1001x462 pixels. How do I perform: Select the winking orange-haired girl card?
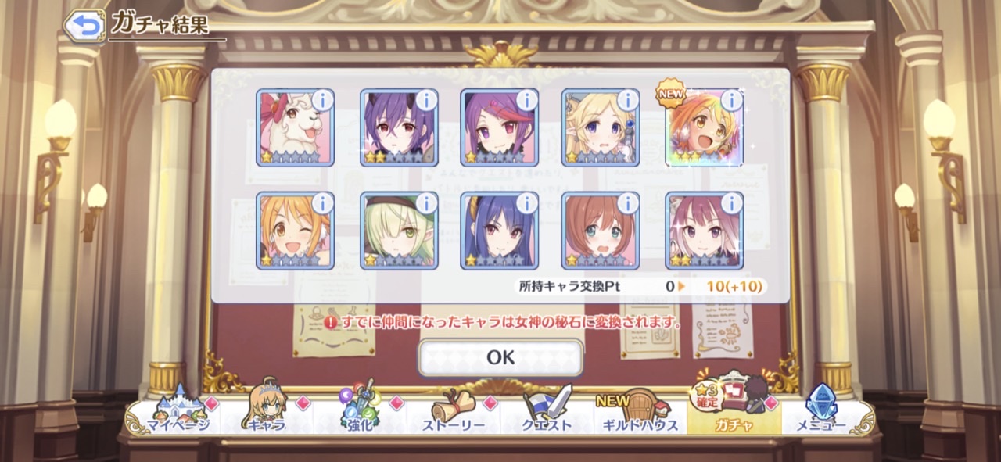point(295,231)
